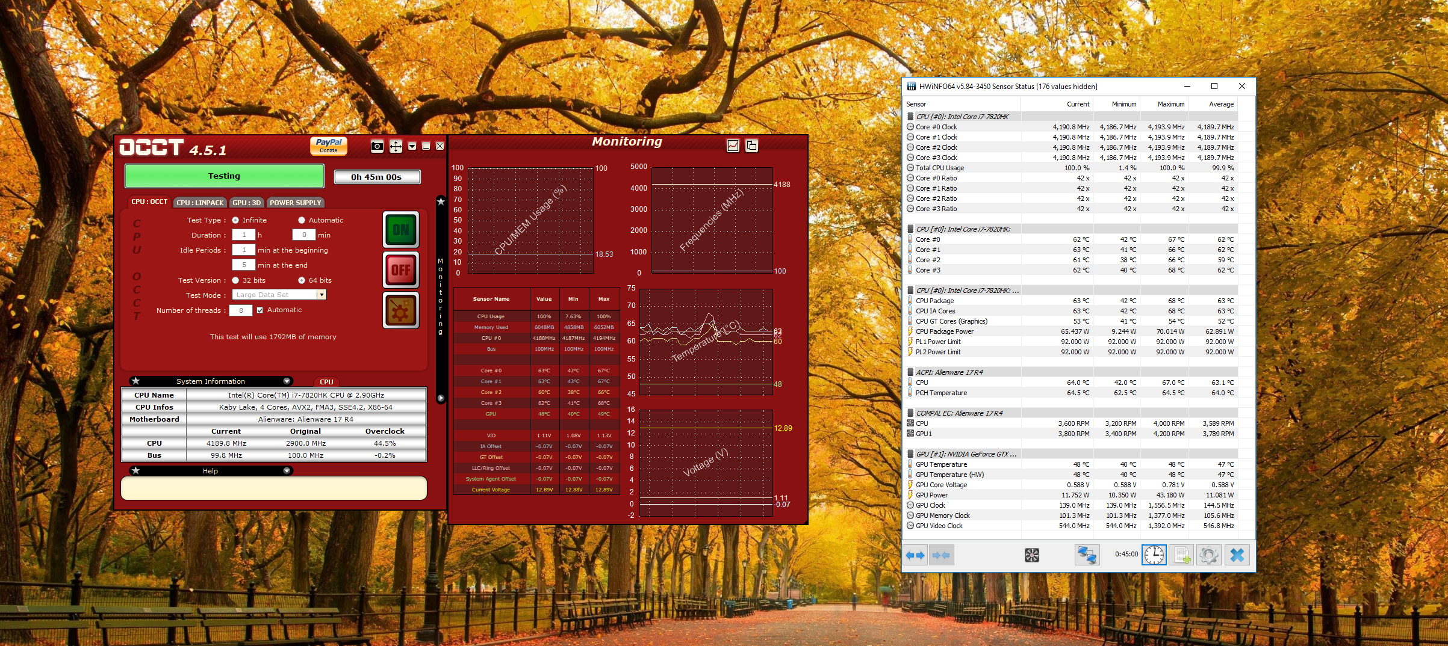The height and width of the screenshot is (646, 1448).
Task: Click fan icon beside GPU1 RPM row
Action: tap(910, 434)
